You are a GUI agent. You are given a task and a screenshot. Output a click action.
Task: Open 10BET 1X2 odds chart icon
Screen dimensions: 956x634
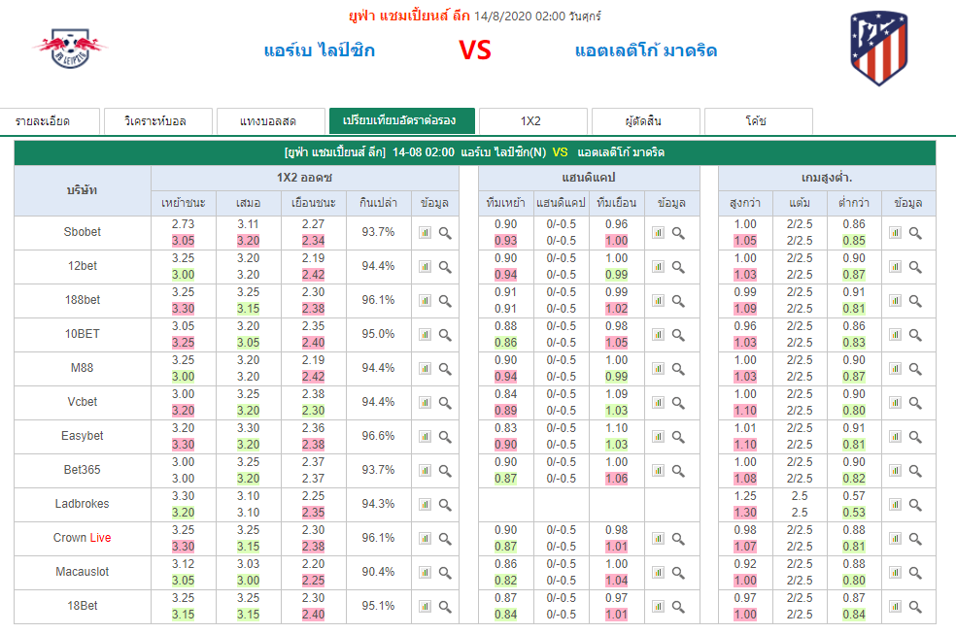click(x=425, y=335)
